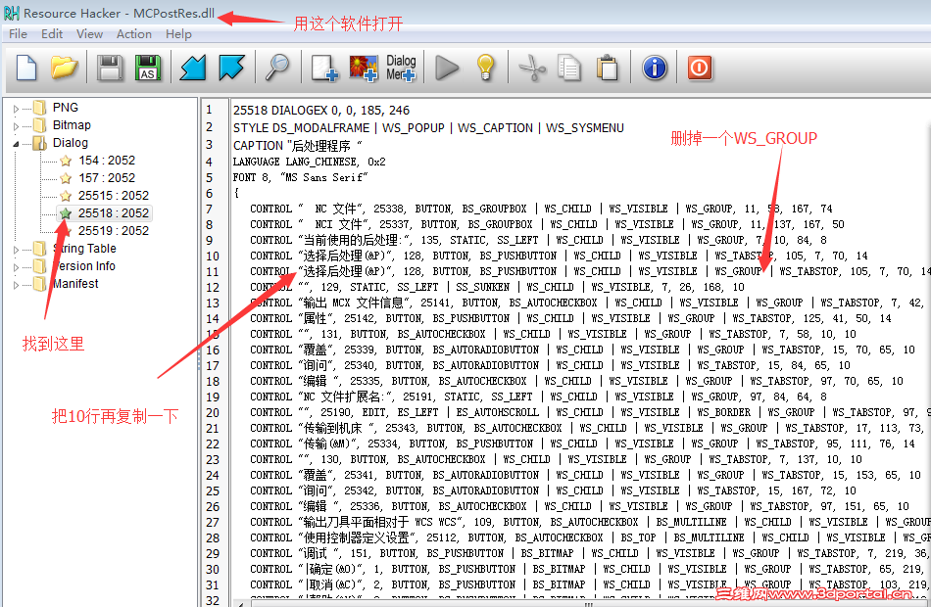Screen dimensions: 931x607
Task: Compile script with the play arrow icon
Action: coord(447,68)
